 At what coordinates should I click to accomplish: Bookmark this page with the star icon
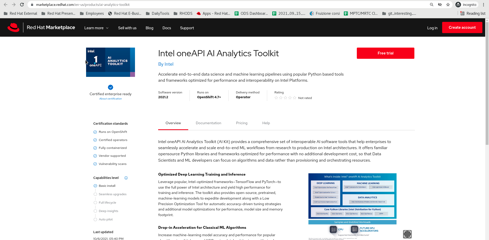448,5
